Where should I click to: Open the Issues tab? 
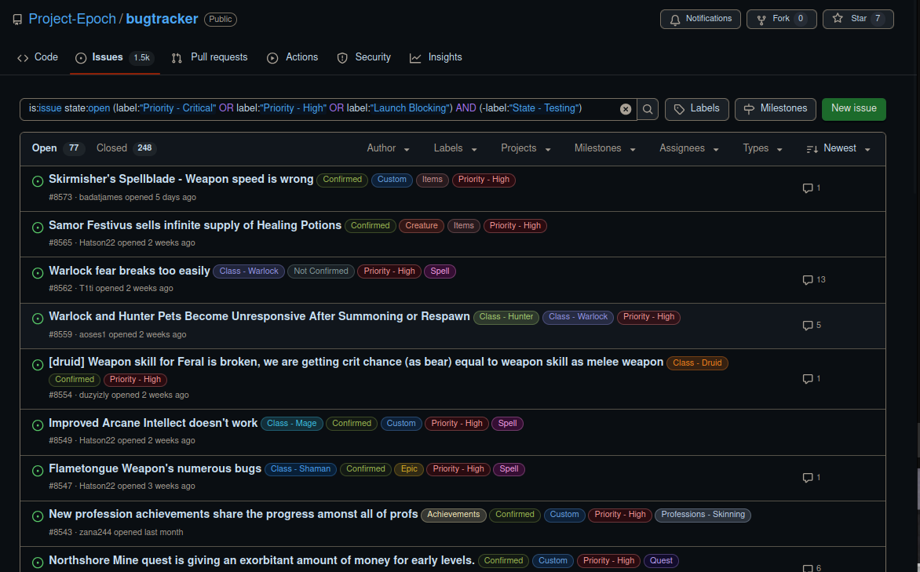tap(115, 57)
